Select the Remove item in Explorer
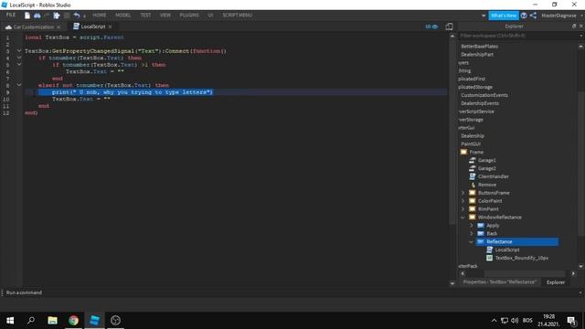 pos(487,185)
